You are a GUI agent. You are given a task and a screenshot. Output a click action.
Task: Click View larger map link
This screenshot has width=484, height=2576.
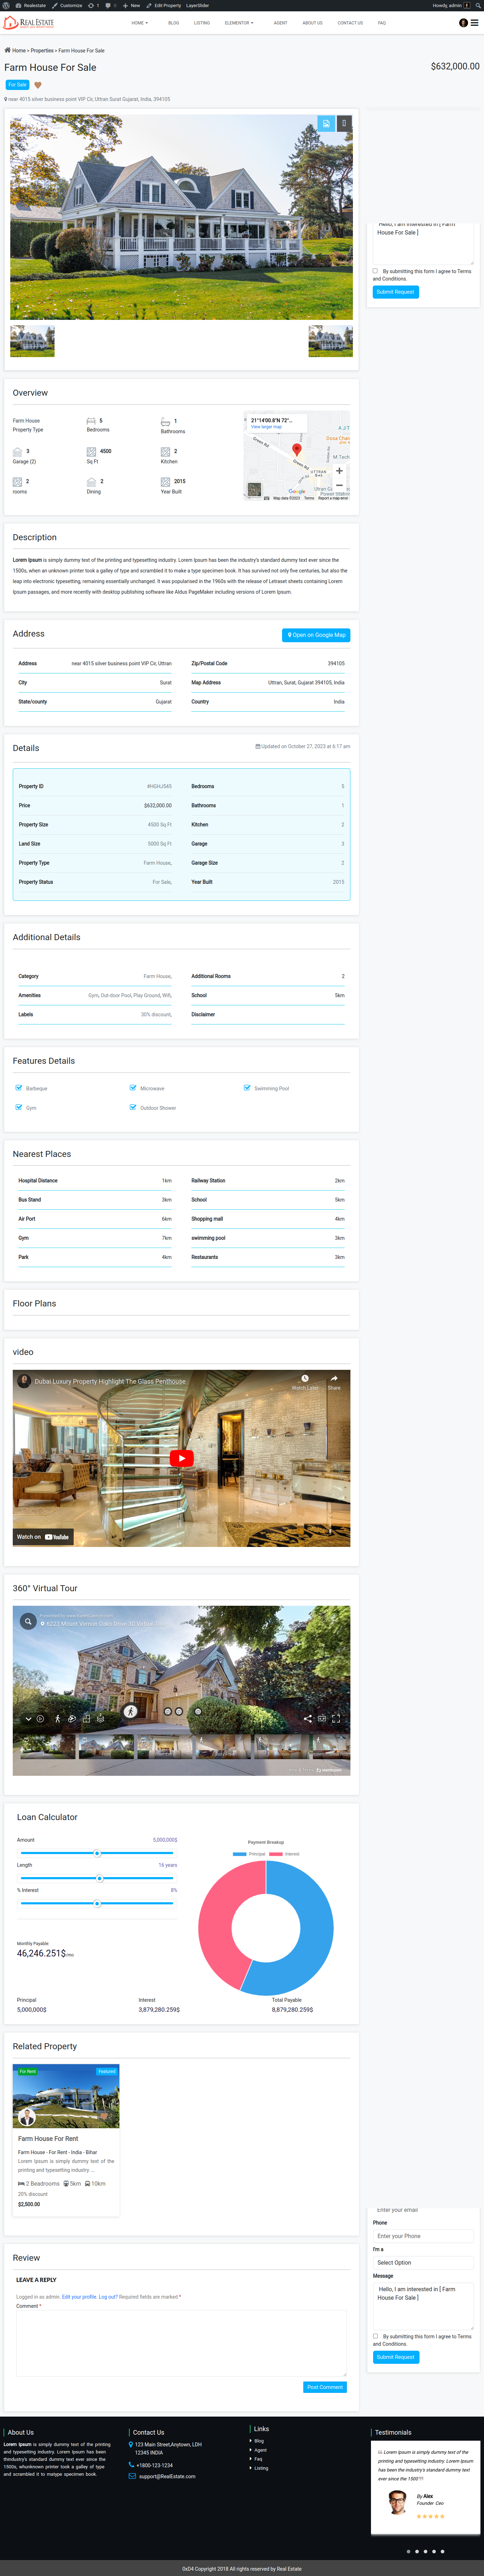click(x=266, y=427)
